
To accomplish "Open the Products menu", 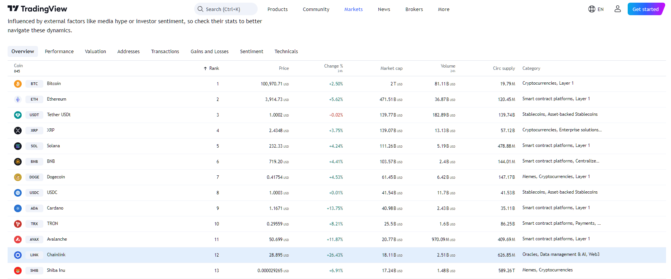I will (x=277, y=9).
